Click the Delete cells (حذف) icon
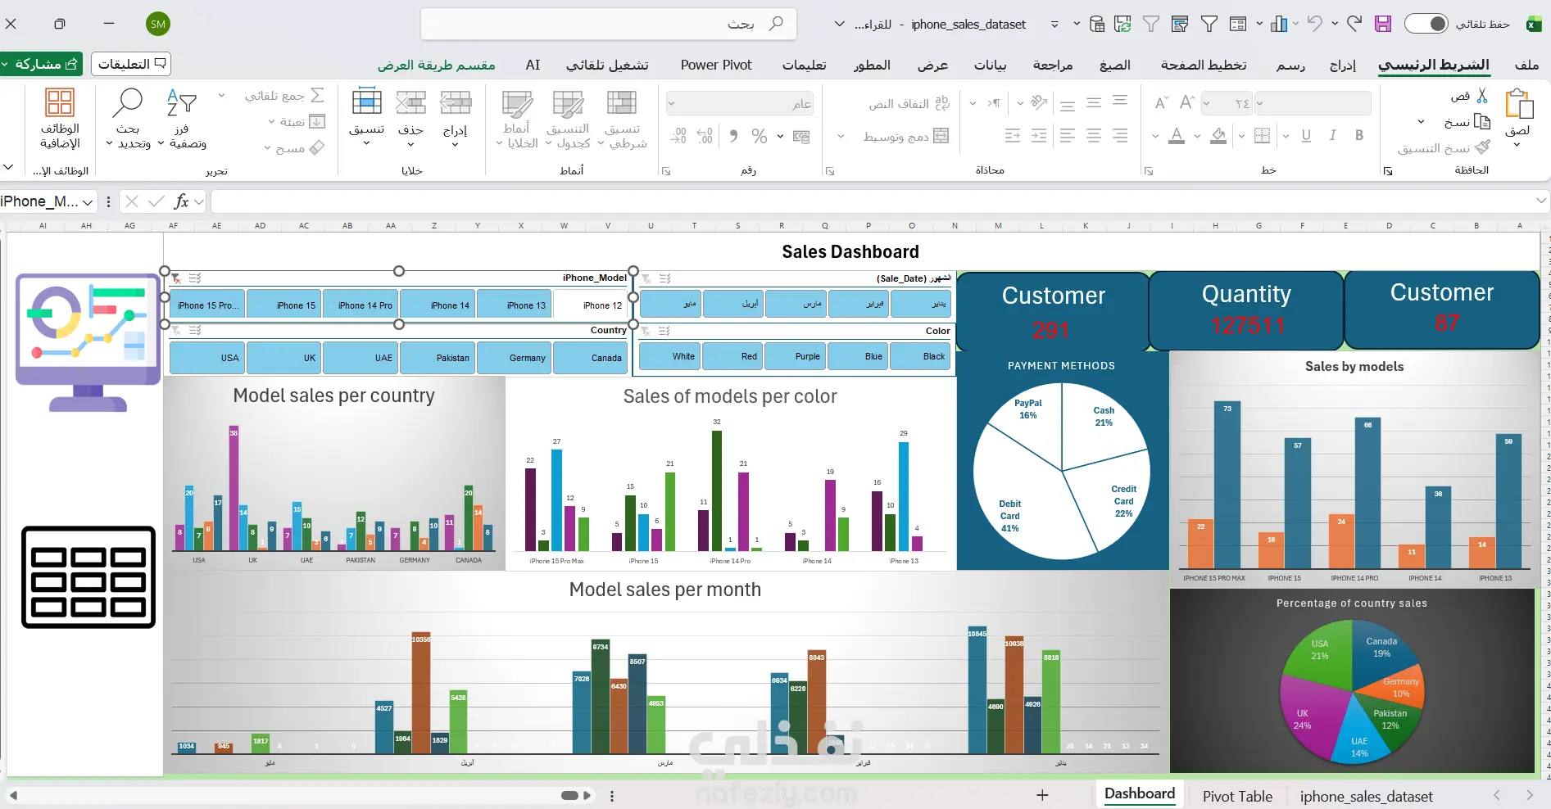The image size is (1551, 809). coord(410,103)
